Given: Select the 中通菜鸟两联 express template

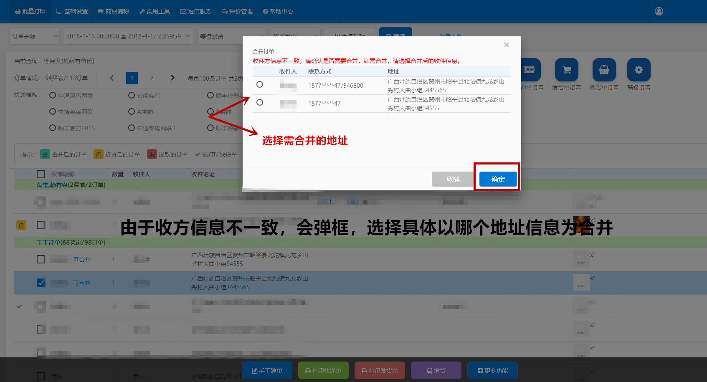Looking at the screenshot, I should pos(52,95).
